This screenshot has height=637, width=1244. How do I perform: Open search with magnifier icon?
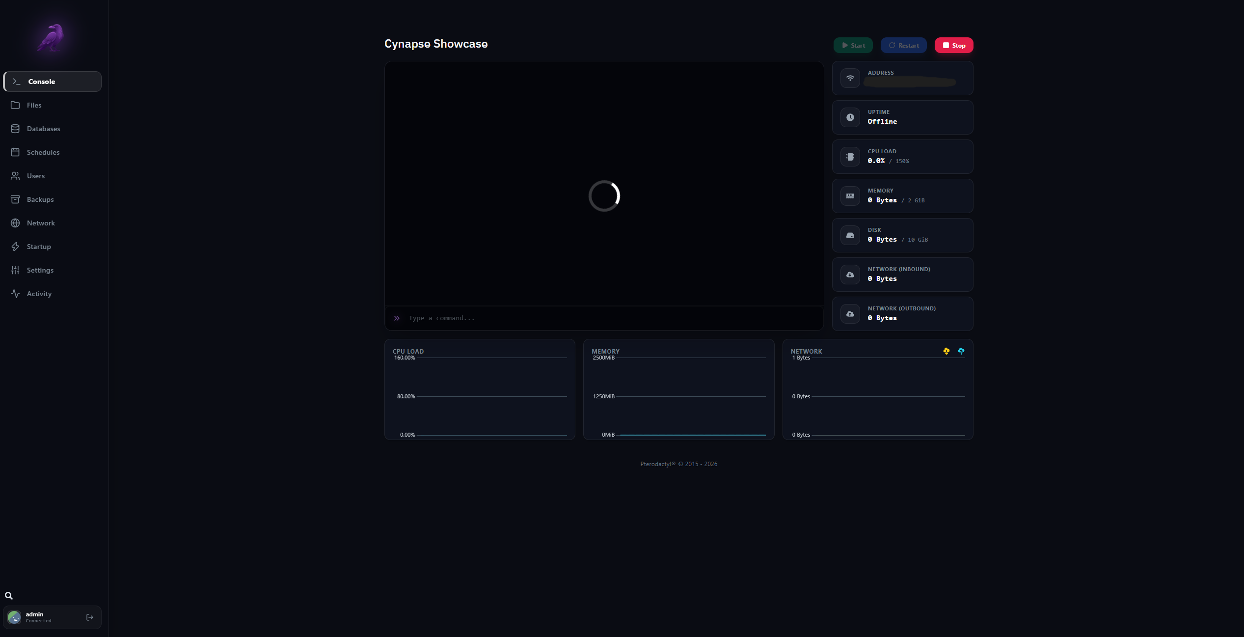[9, 596]
